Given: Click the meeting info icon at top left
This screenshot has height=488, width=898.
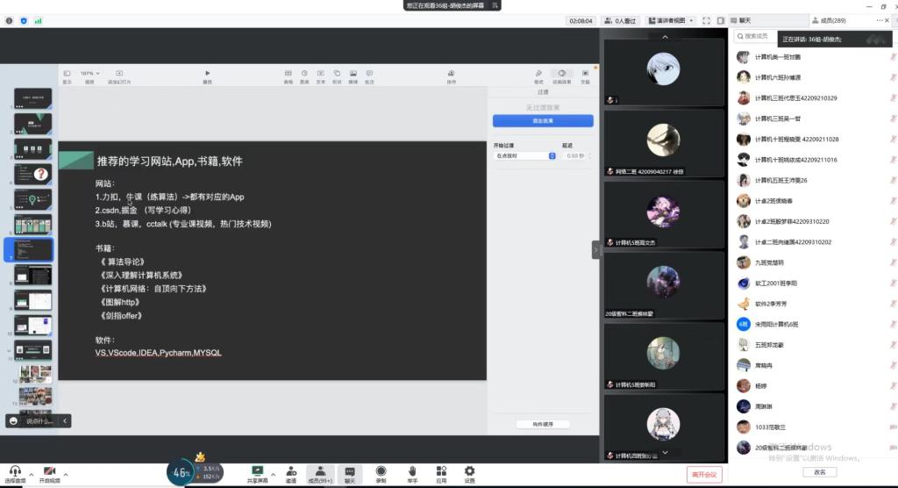Looking at the screenshot, I should pyautogui.click(x=9, y=20).
